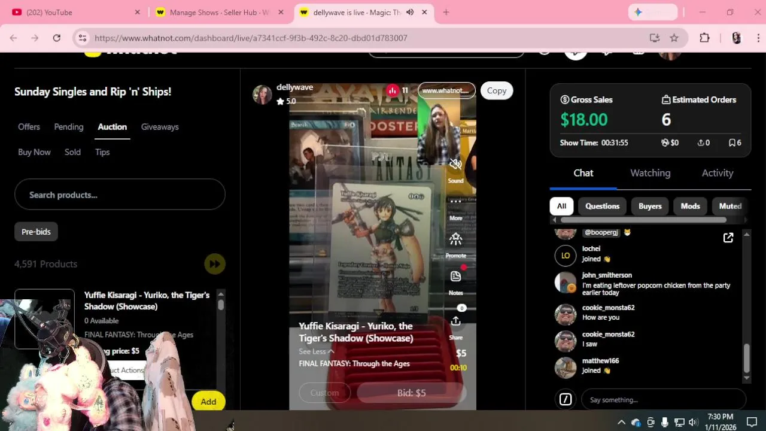Switch to the Manage Shows browser tab
Image resolution: width=766 pixels, height=431 pixels.
click(219, 12)
